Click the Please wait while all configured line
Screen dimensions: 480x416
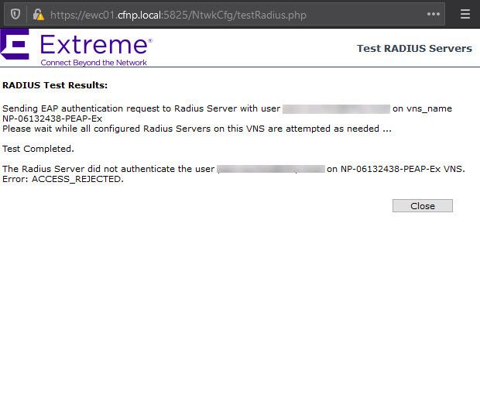197,129
